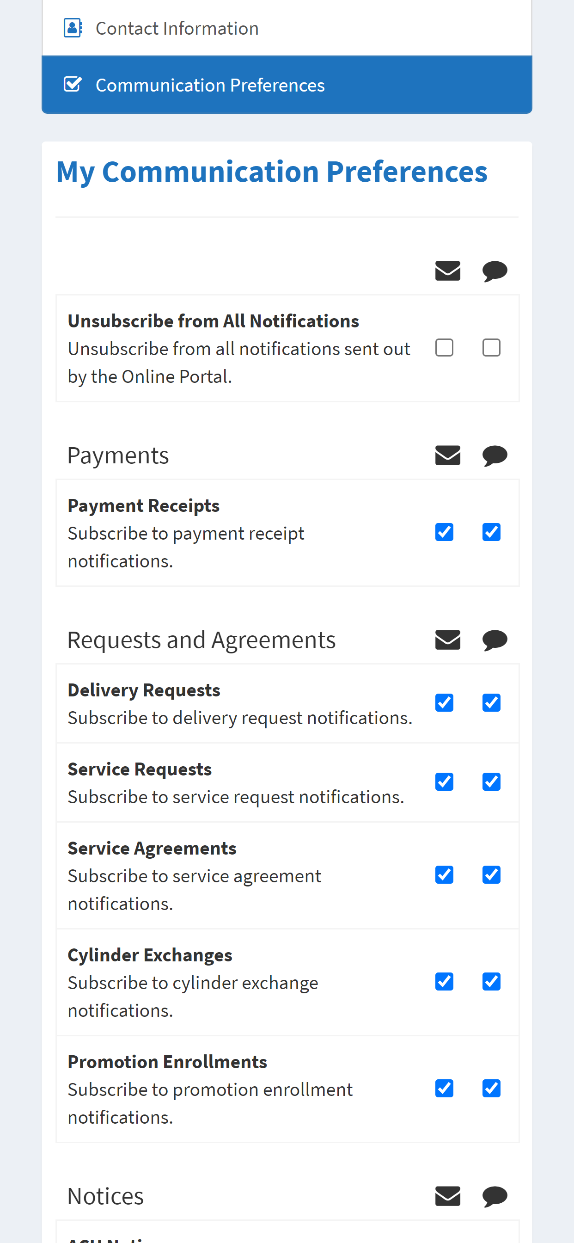Click the Contact Information address book icon
The image size is (574, 1243).
click(x=73, y=28)
